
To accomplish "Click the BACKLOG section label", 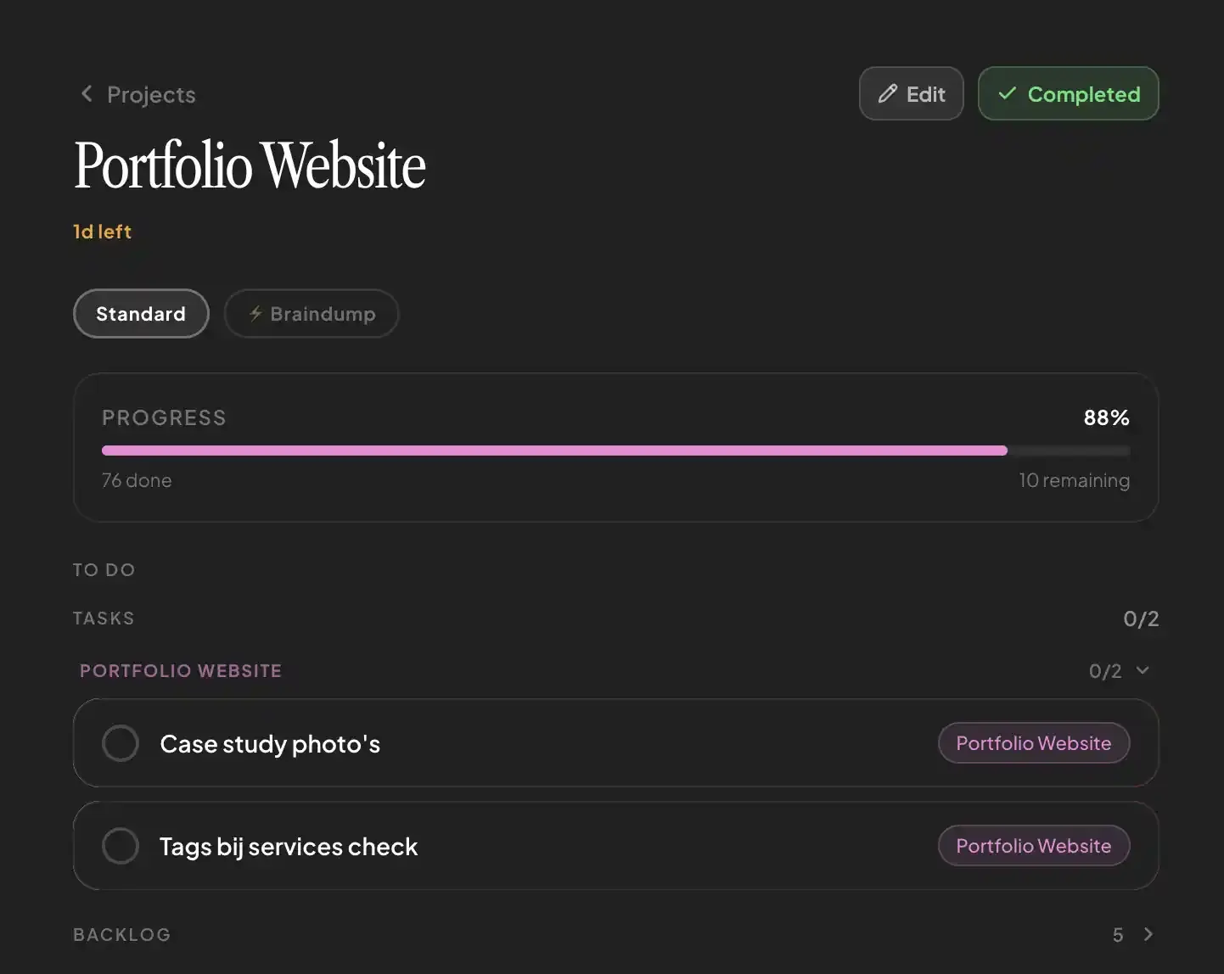I will pos(122,935).
